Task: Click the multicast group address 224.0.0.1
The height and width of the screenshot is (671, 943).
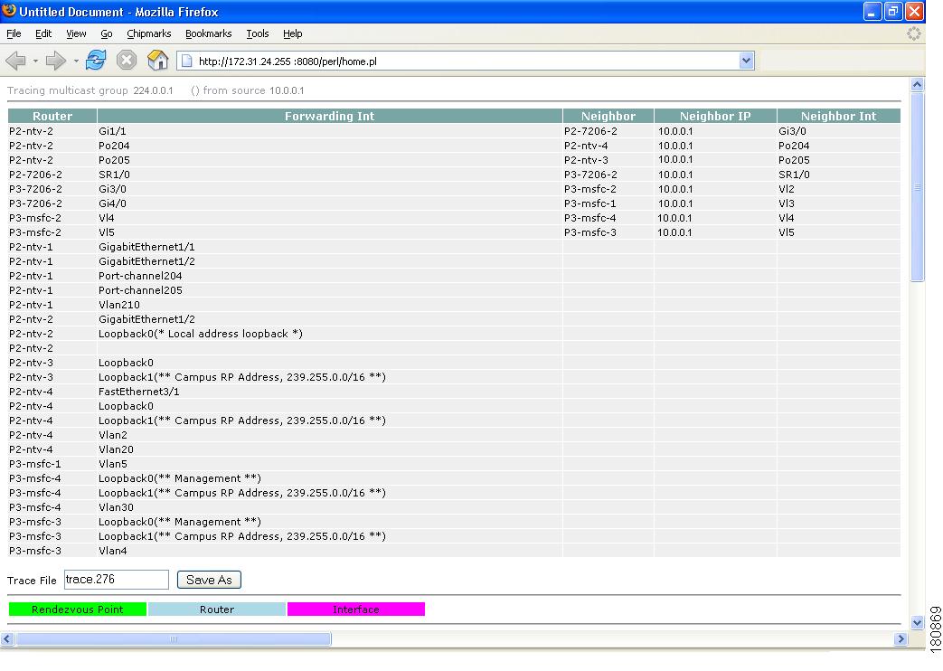Action: [x=153, y=90]
